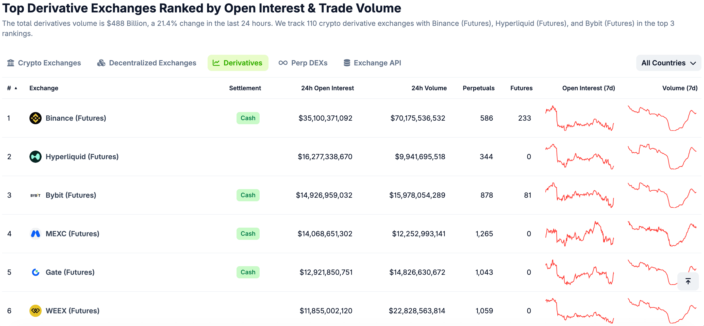Click the Bybit (Futures) logo icon
The image size is (704, 326).
[36, 195]
